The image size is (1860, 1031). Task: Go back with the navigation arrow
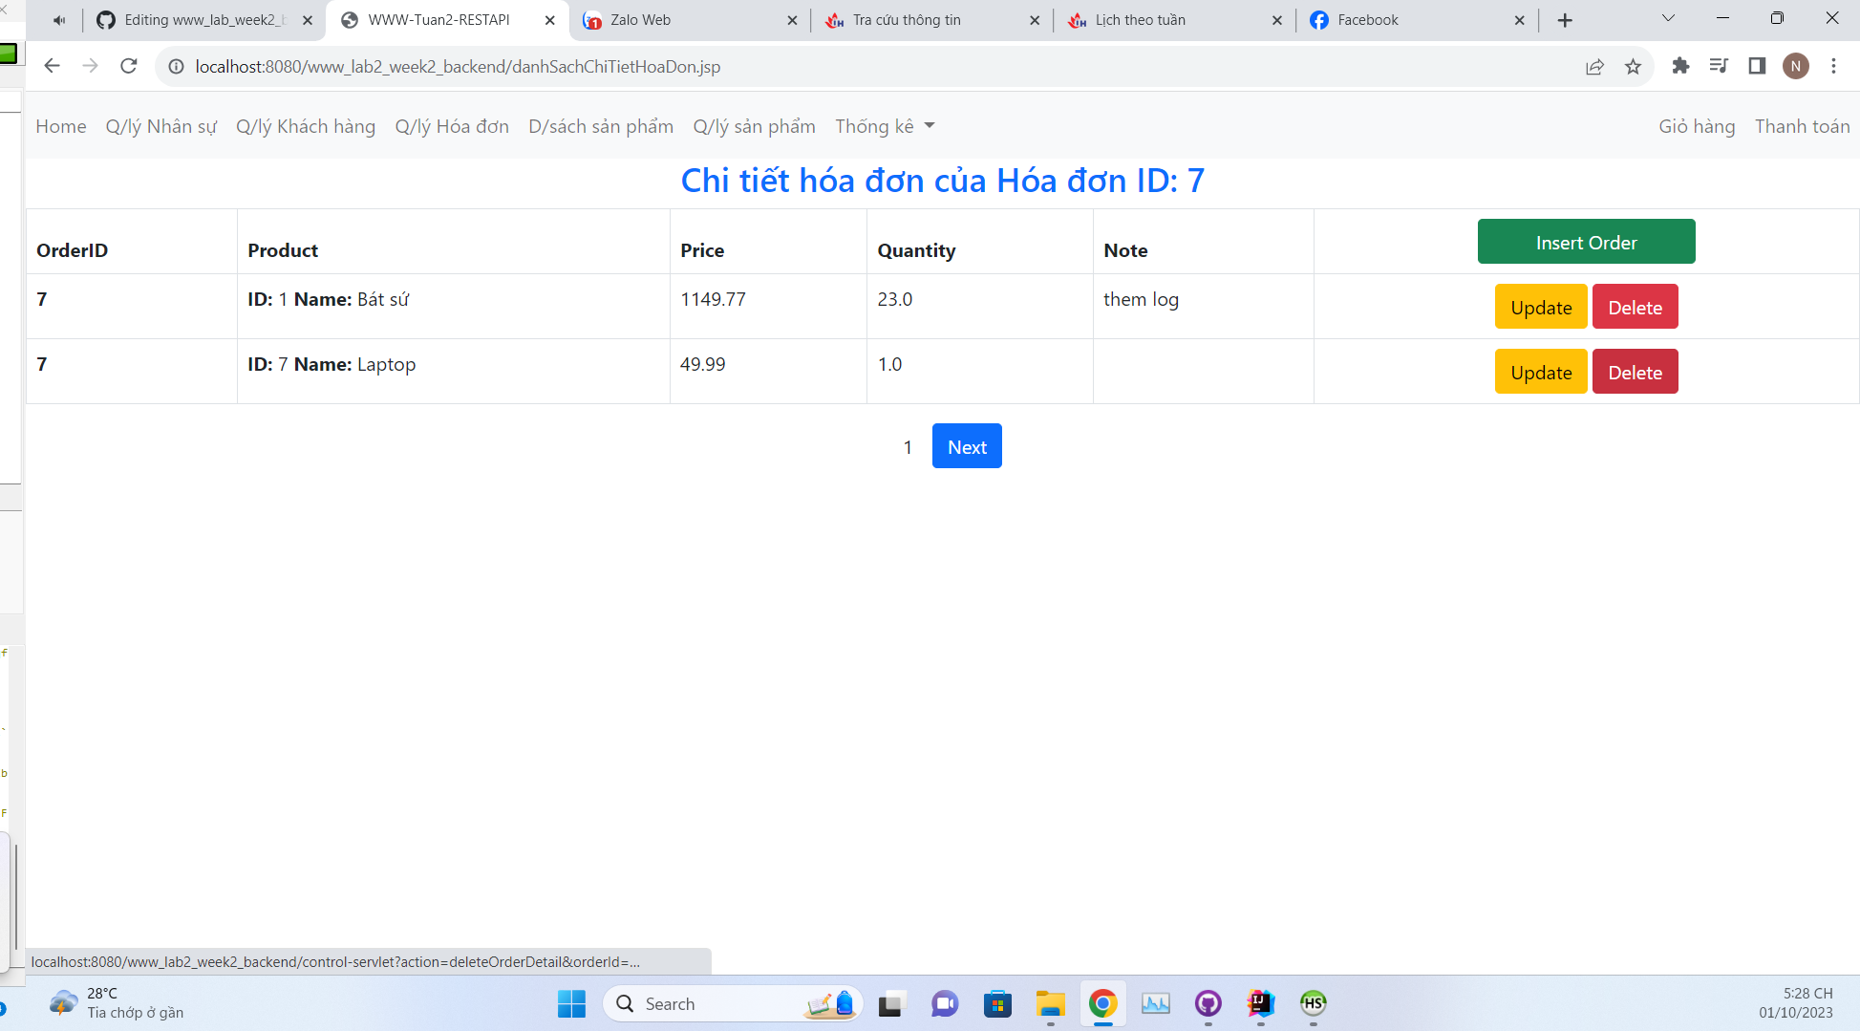coord(52,66)
